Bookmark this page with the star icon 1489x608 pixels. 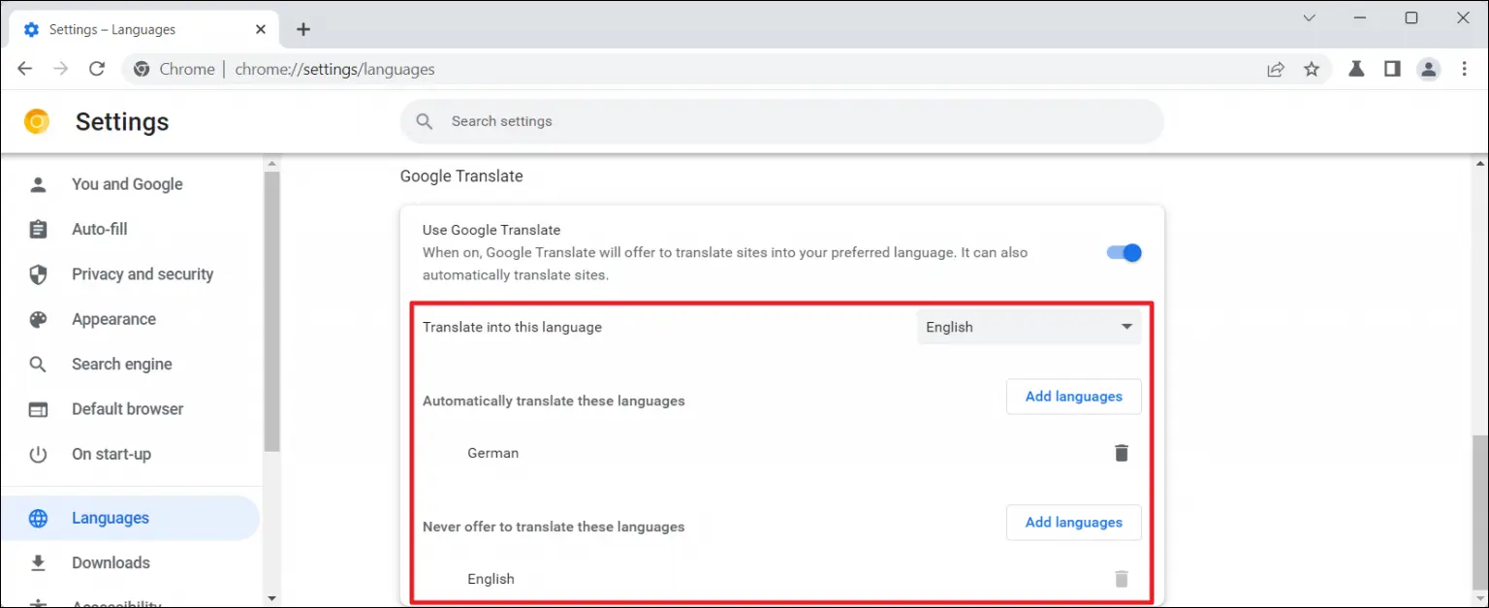(1312, 69)
